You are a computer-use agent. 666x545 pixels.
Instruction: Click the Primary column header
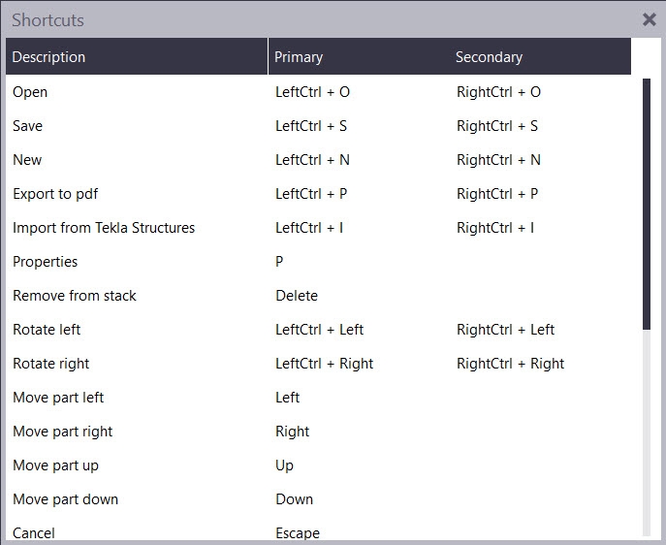click(x=299, y=57)
